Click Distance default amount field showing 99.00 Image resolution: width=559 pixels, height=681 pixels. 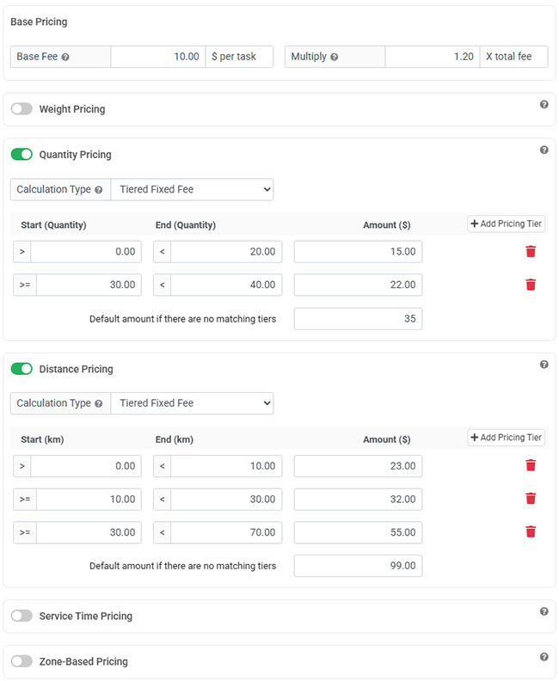pos(358,566)
